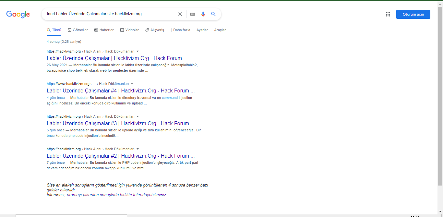Open Labler Üzerinde Çalışmalar #2 result
The width and height of the screenshot is (443, 217).
(x=121, y=156)
